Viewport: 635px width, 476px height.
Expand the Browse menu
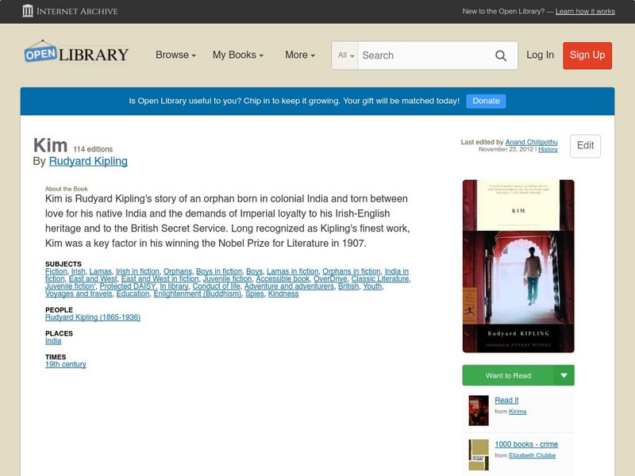(175, 55)
